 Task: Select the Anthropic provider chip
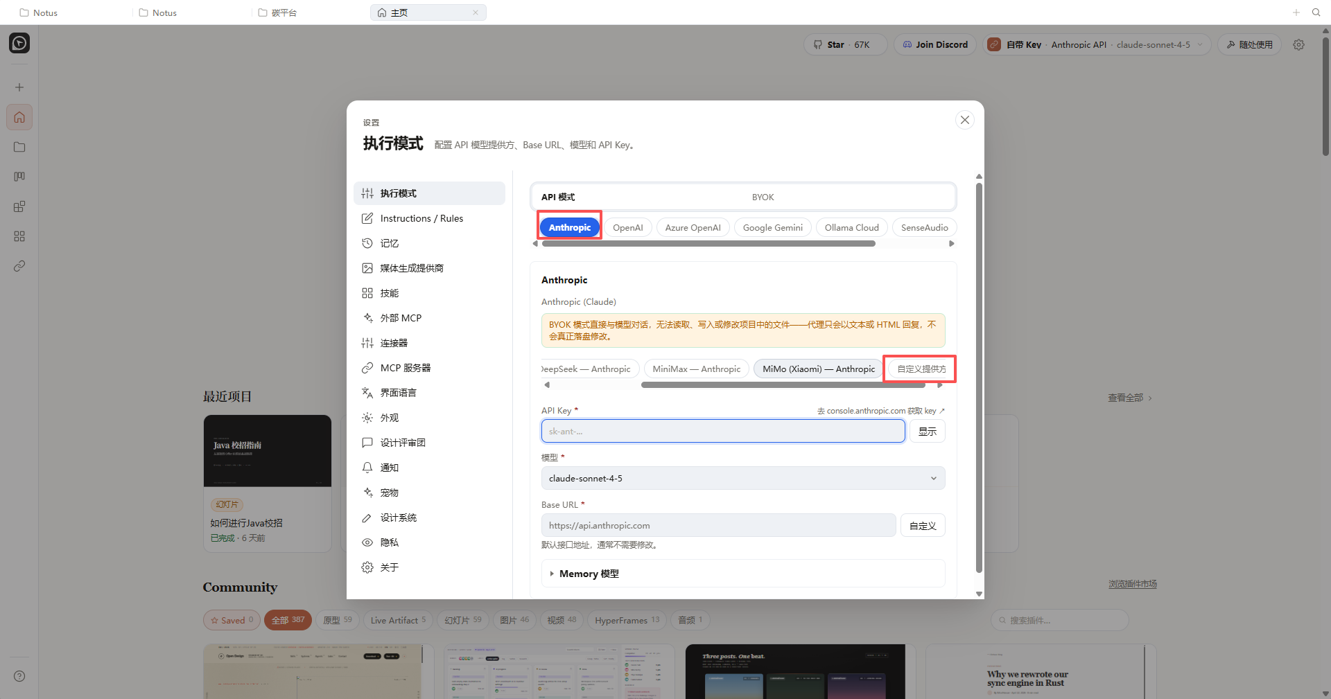coord(570,227)
